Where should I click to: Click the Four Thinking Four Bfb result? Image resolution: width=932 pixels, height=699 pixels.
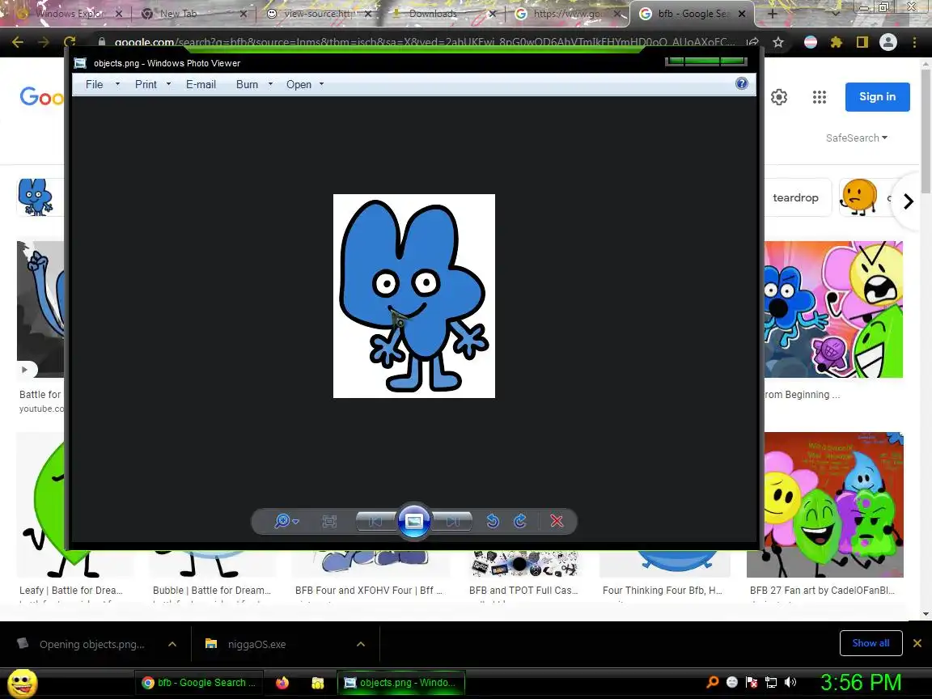662,591
